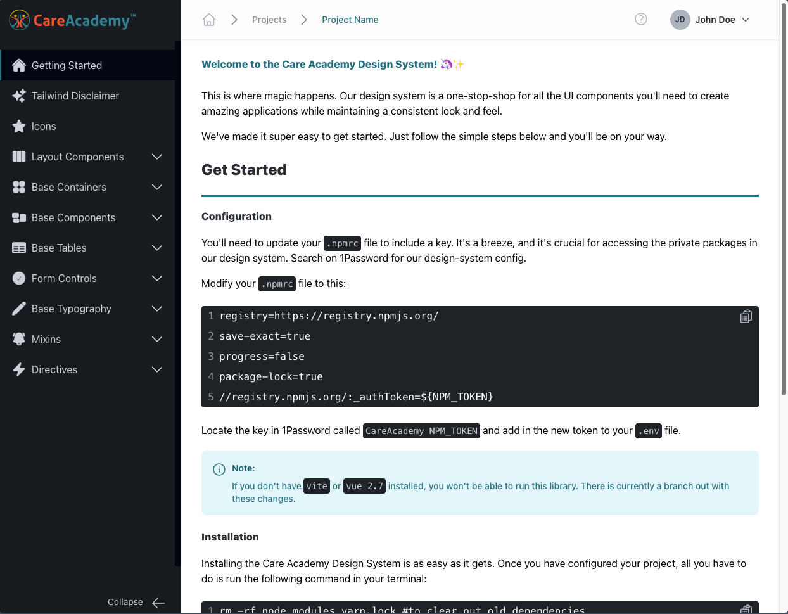Click the Tailwind Disclaimer sparkle icon
Screen dimensions: 788x614
(19, 96)
